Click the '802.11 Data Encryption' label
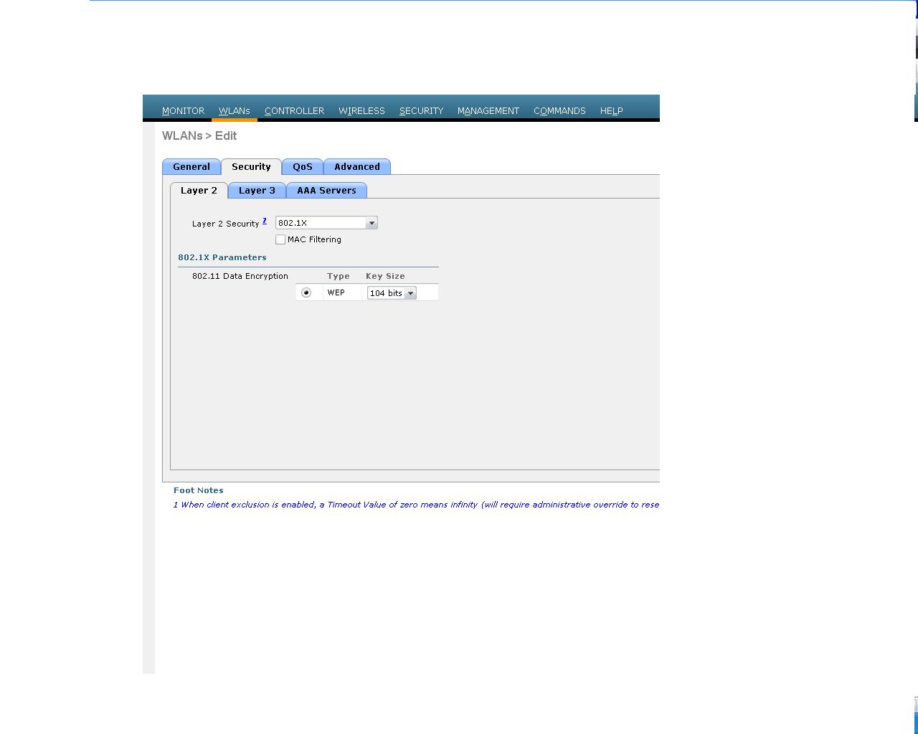This screenshot has width=918, height=734. (240, 276)
